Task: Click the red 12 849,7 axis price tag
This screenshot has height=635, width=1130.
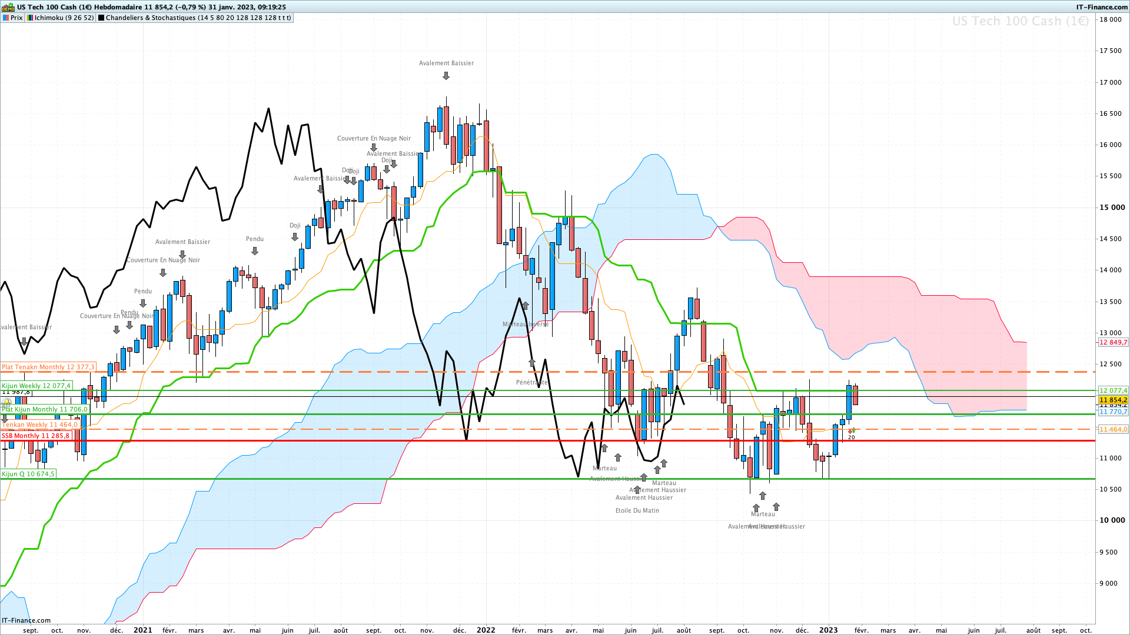Action: (1113, 342)
